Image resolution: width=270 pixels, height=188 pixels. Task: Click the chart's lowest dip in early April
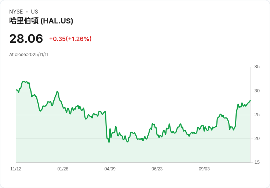pyautogui.click(x=109, y=142)
